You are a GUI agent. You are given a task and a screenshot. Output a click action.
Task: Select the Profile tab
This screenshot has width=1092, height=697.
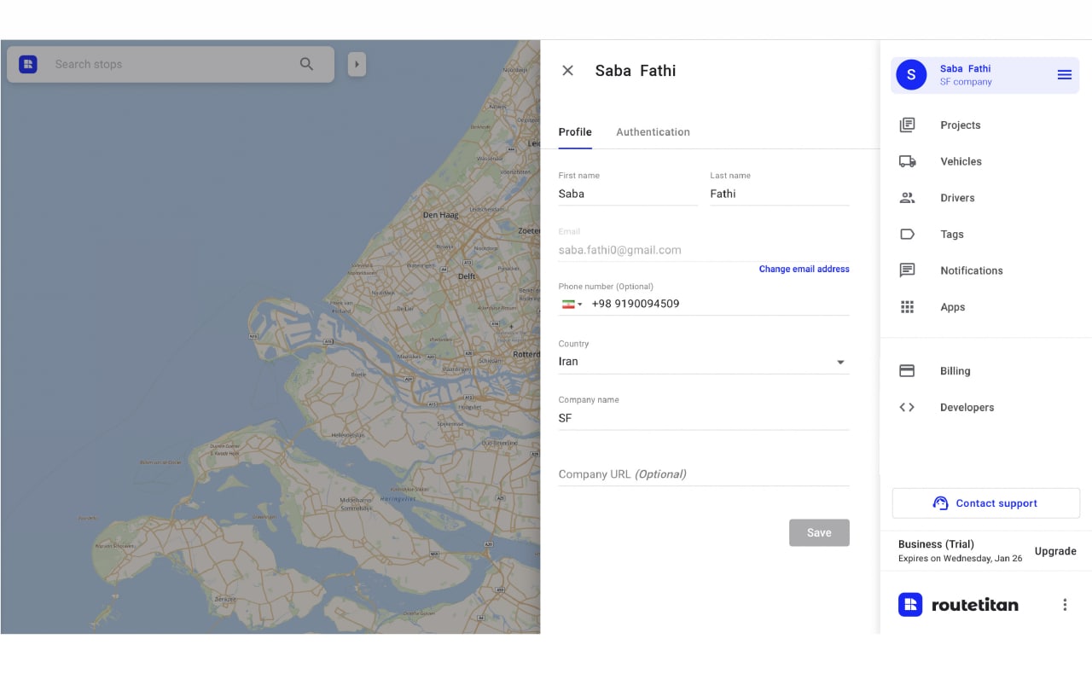pos(575,132)
